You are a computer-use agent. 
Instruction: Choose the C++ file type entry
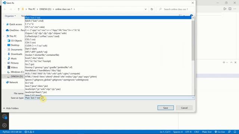(x=108, y=30)
